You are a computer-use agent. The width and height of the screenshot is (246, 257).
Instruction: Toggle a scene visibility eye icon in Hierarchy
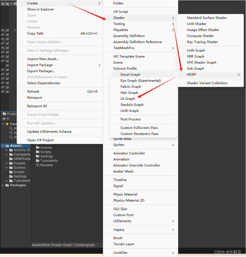point(2,30)
